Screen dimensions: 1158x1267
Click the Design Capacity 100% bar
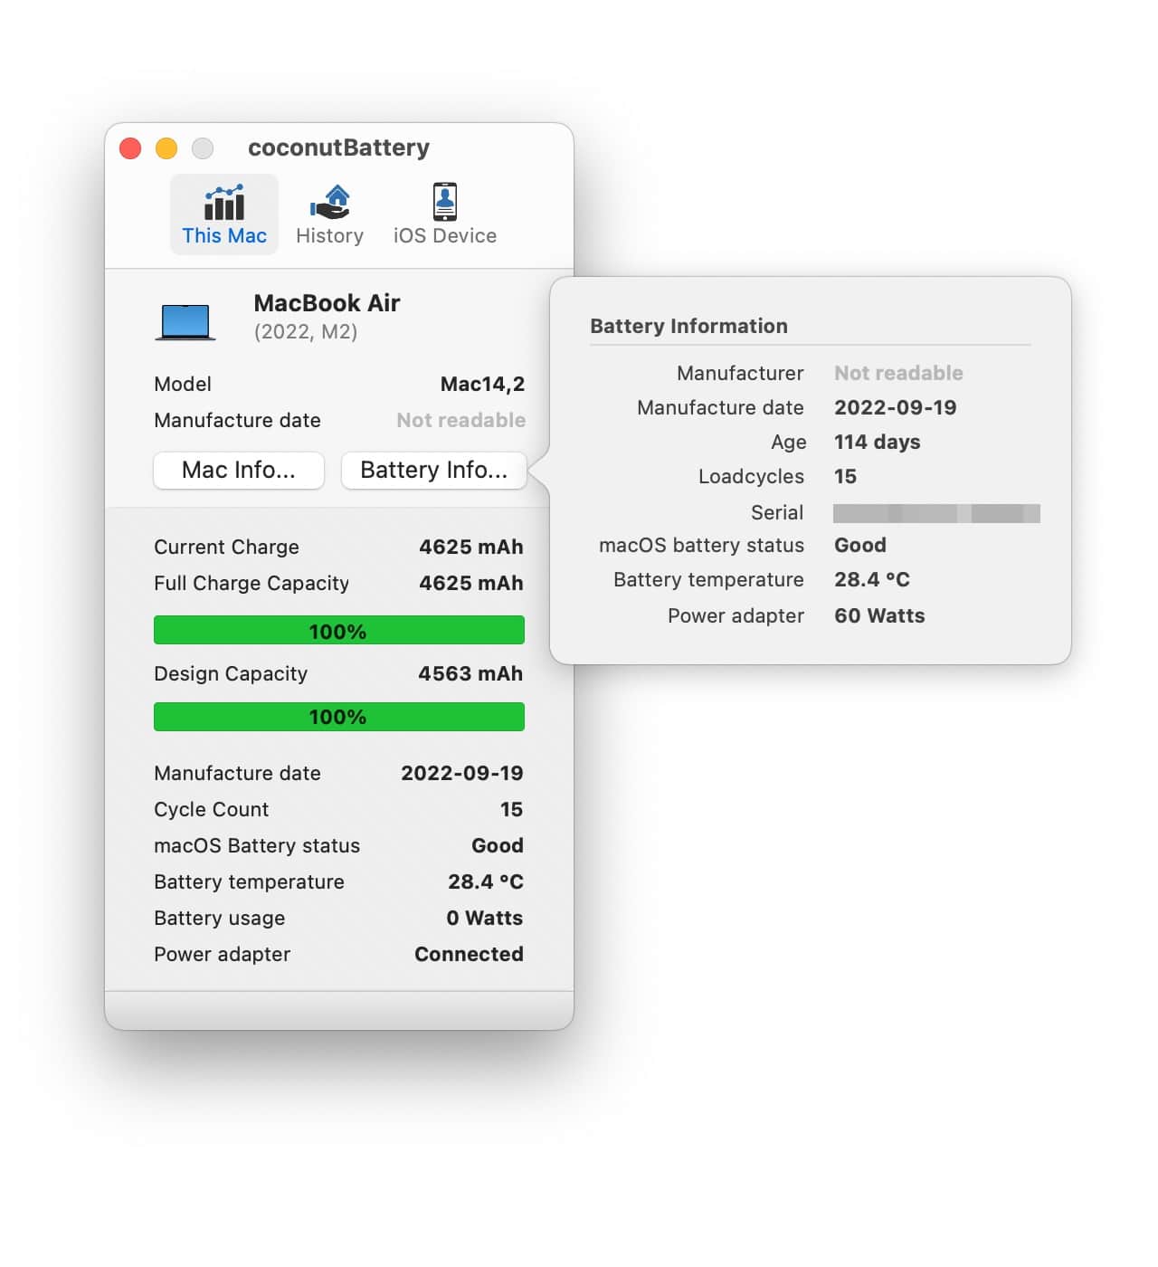click(x=339, y=717)
